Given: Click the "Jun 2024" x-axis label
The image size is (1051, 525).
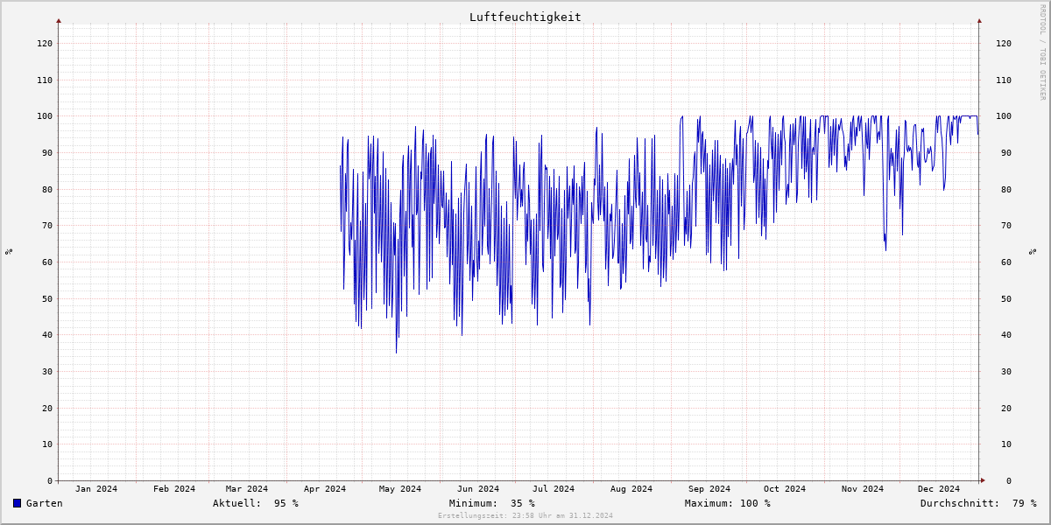Looking at the screenshot, I should click(x=478, y=488).
